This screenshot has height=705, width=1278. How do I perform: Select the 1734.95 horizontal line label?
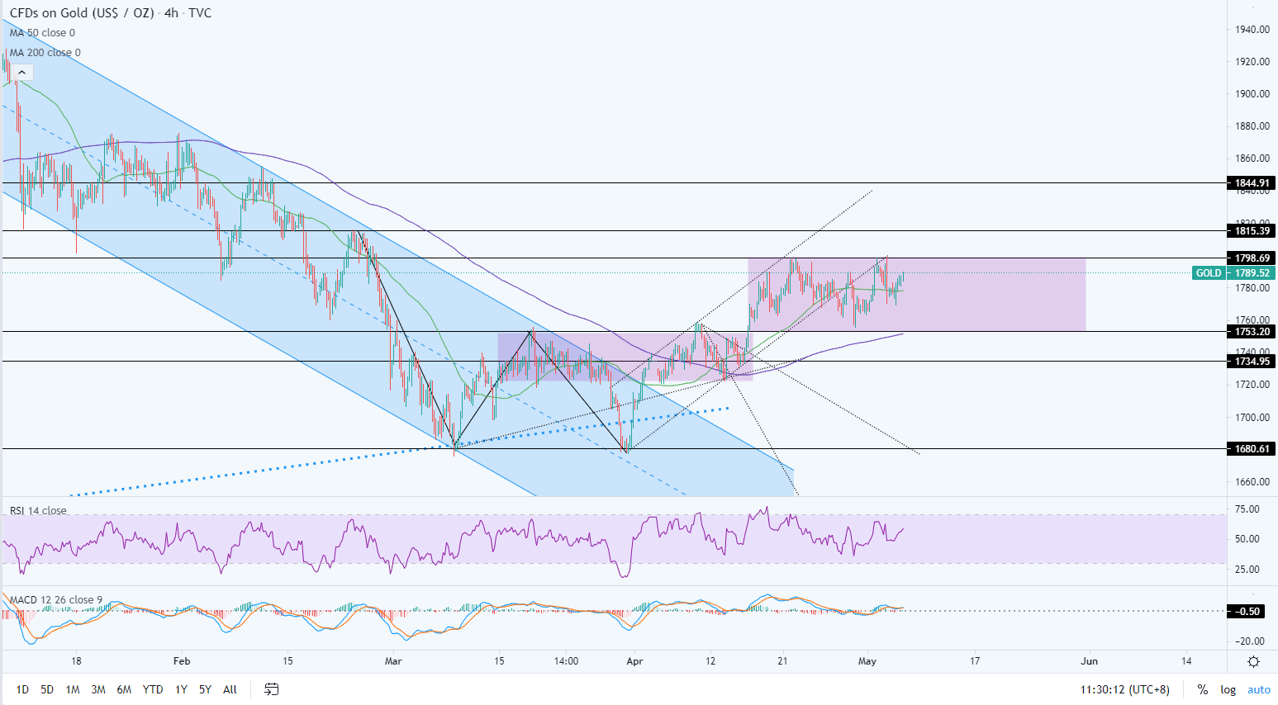pyautogui.click(x=1252, y=362)
